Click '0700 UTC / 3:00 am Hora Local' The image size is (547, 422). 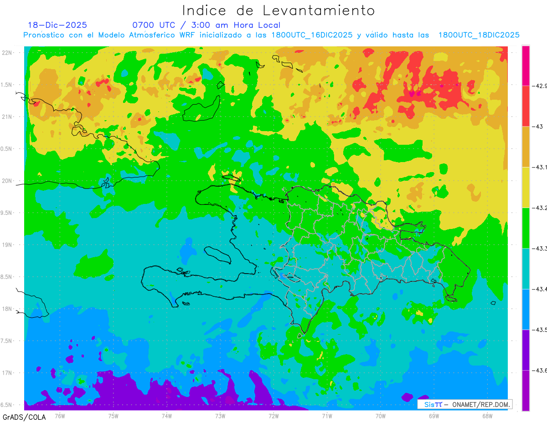[x=206, y=25]
